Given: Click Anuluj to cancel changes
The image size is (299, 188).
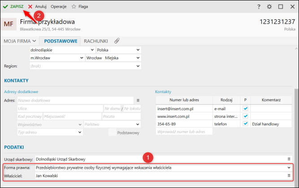Looking at the screenshot, I should point(37,6).
